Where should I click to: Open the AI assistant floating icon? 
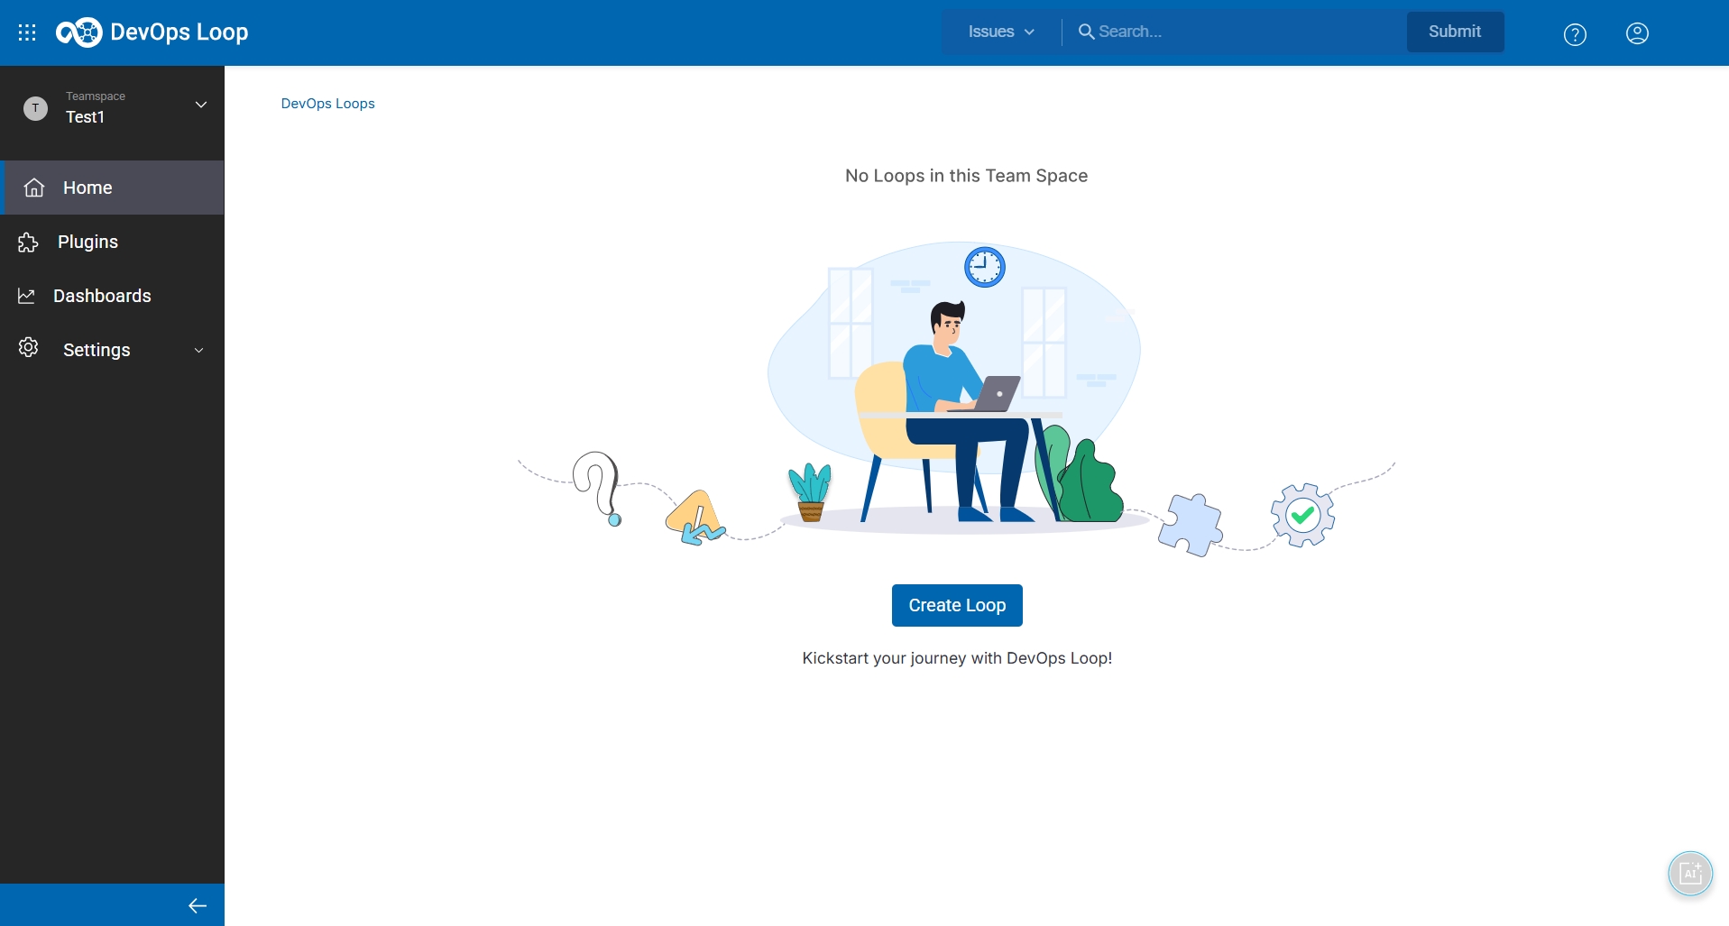click(x=1690, y=873)
